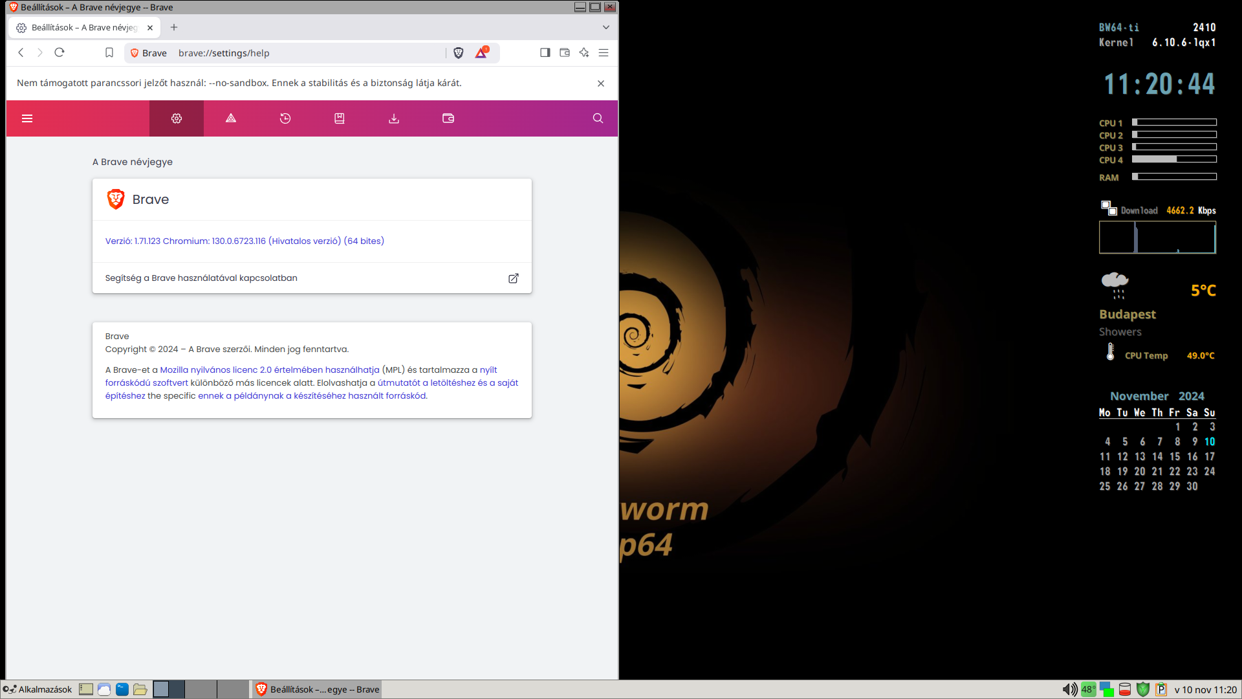Open the main Brave menu
Screen dimensions: 1242x699
tap(604, 53)
